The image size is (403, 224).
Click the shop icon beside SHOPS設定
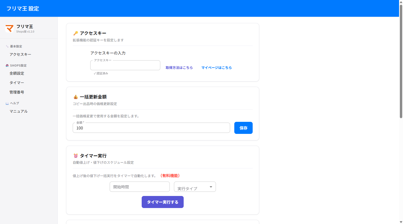pos(7,65)
